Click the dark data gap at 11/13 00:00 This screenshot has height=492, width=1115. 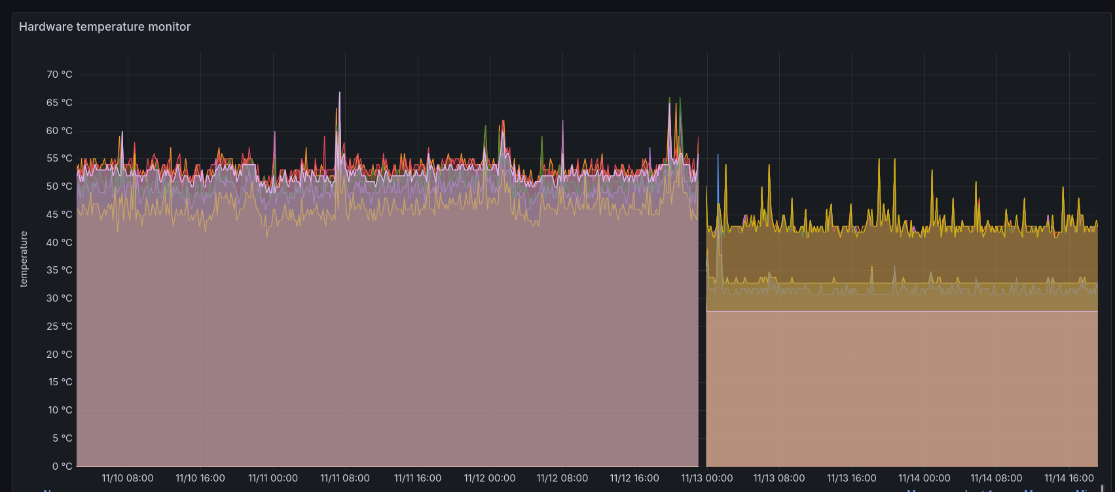tap(702, 327)
